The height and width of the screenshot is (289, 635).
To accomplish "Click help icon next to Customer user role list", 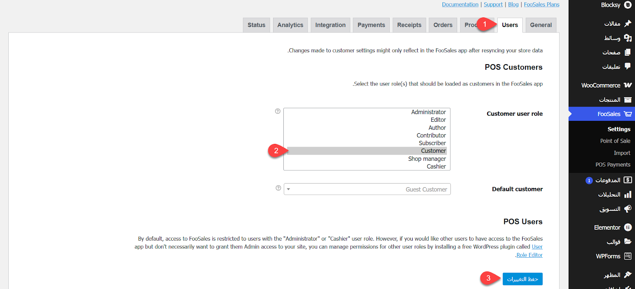I will pyautogui.click(x=278, y=111).
